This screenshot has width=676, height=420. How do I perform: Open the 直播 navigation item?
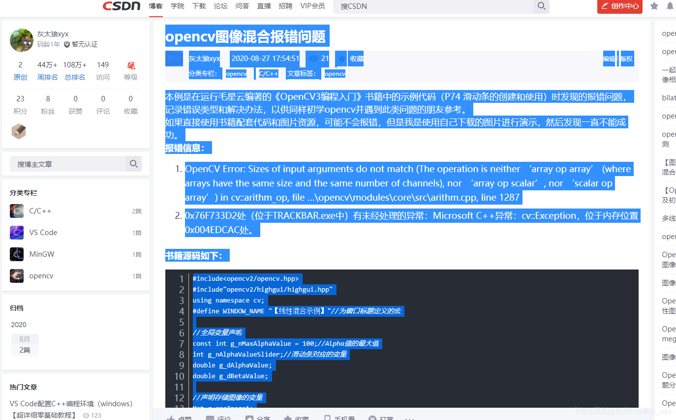point(264,6)
